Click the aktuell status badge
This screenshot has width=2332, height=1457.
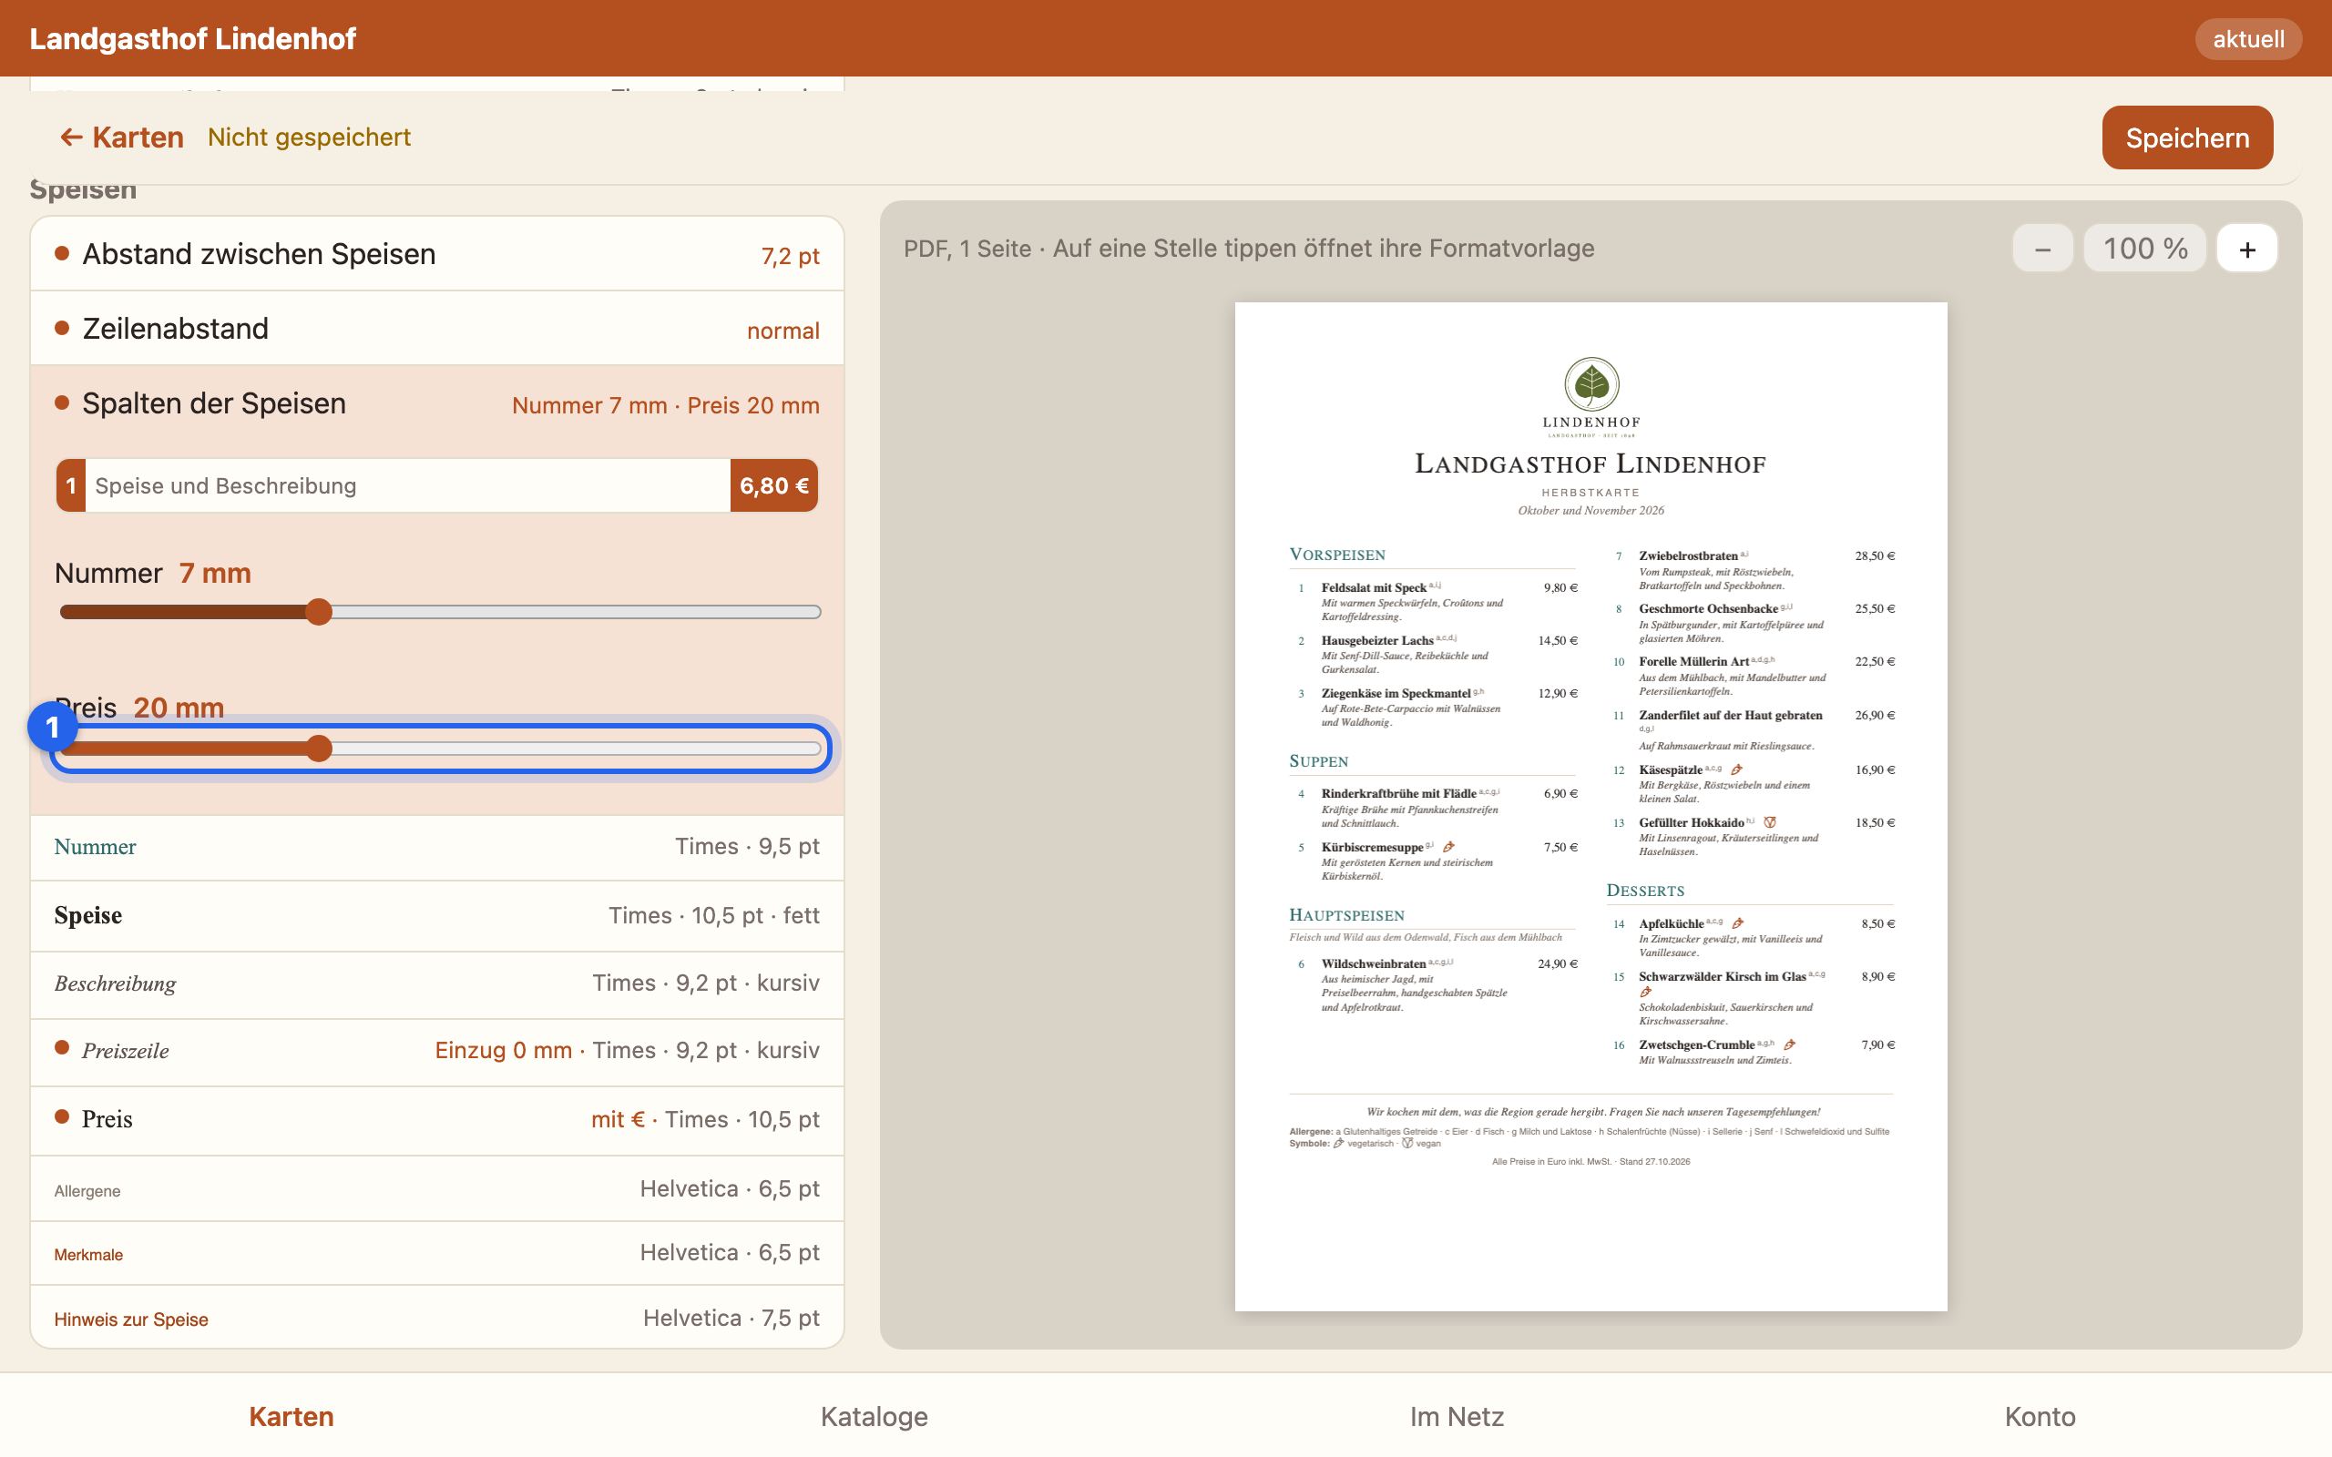[2248, 39]
